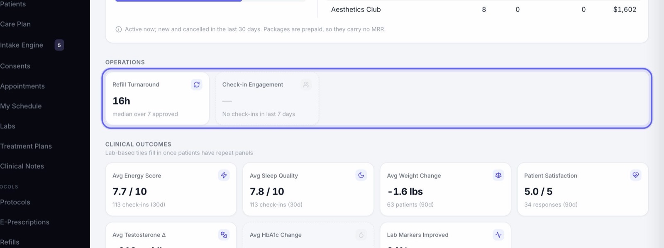Select the Aesthetics Club table row

[x=483, y=10]
